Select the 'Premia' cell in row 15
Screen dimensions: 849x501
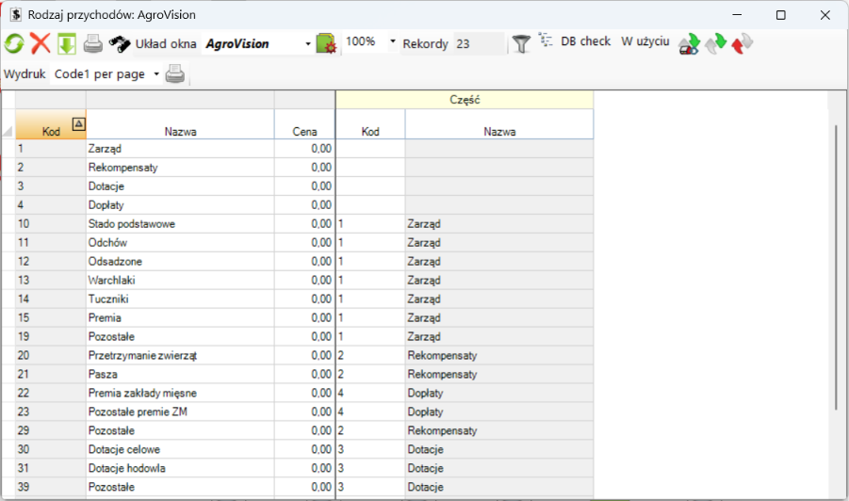pos(180,317)
